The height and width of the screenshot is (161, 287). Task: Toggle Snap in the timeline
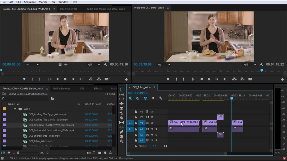click(x=138, y=98)
